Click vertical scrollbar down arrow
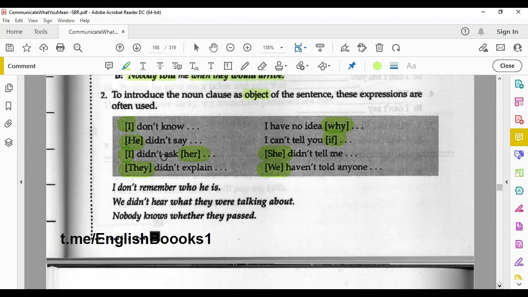The image size is (528, 297). 500,285
